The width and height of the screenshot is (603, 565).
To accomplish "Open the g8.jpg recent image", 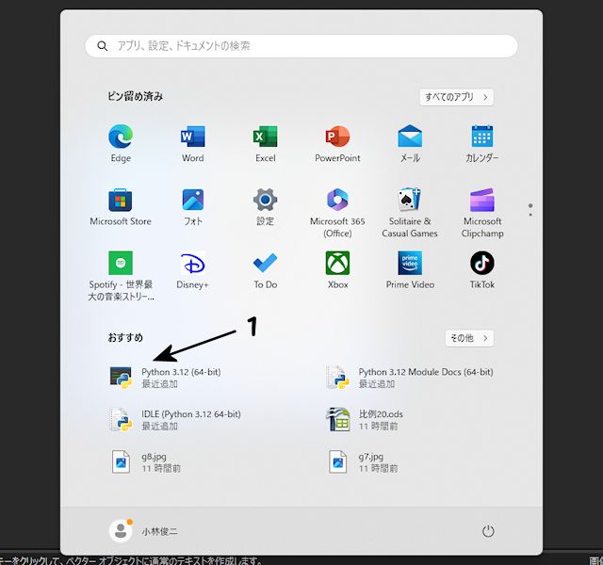I will point(145,462).
